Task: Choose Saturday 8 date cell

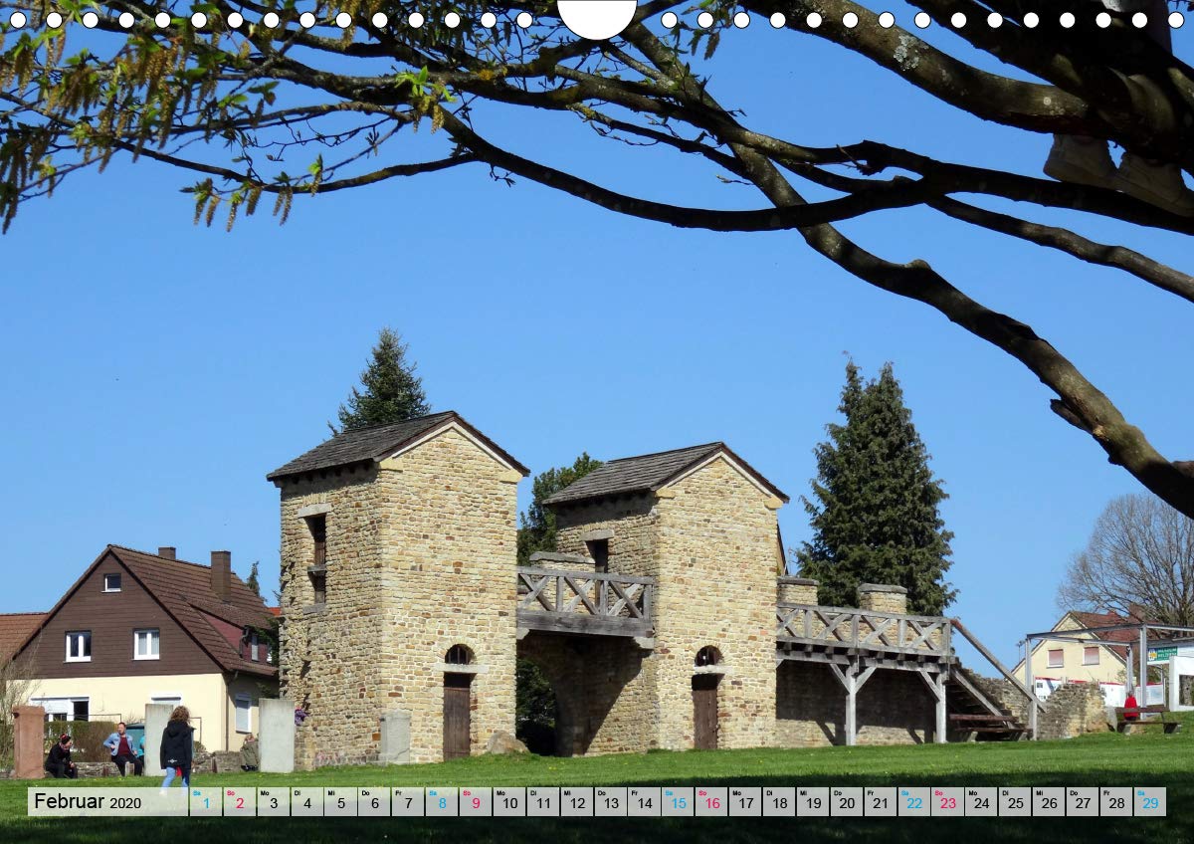Action: (442, 802)
